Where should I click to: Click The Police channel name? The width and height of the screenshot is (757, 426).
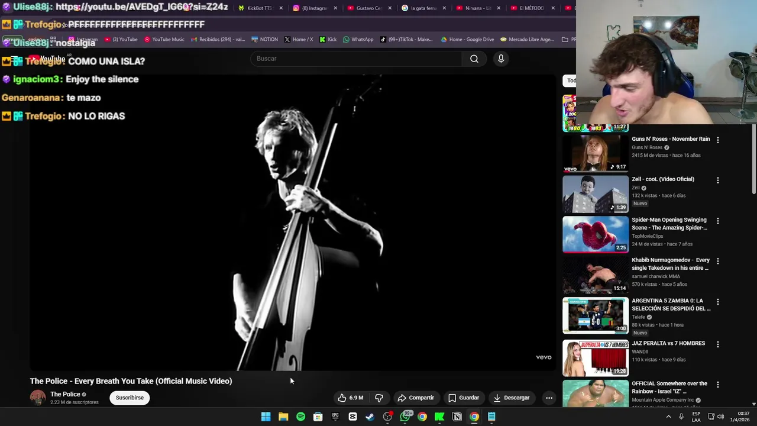click(65, 394)
